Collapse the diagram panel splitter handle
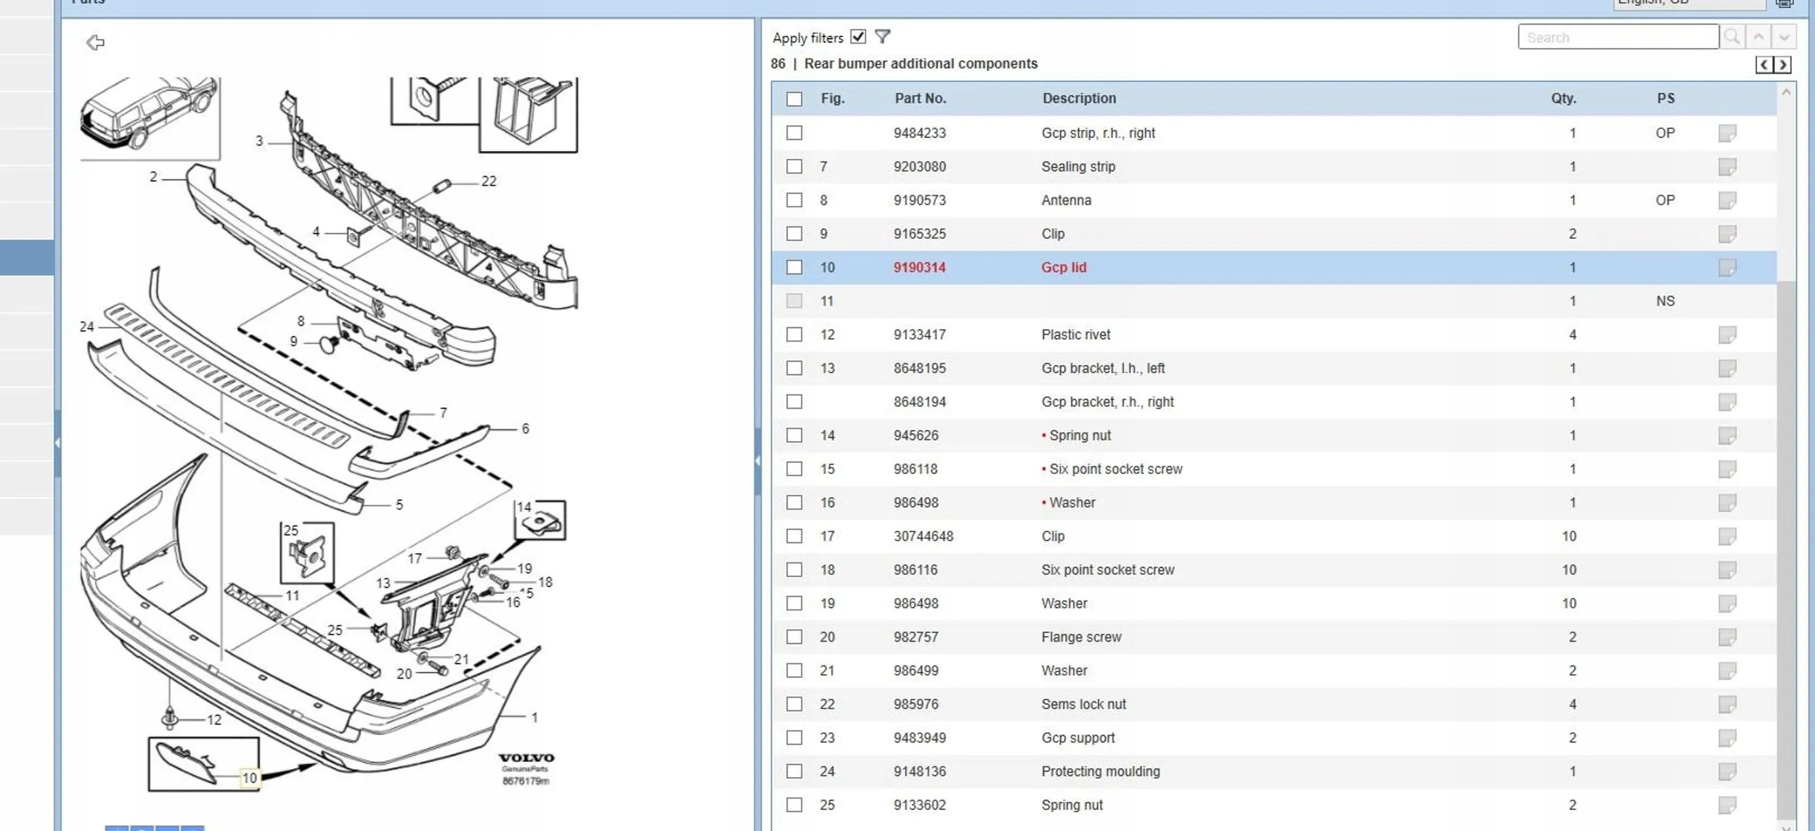 pyautogui.click(x=757, y=461)
